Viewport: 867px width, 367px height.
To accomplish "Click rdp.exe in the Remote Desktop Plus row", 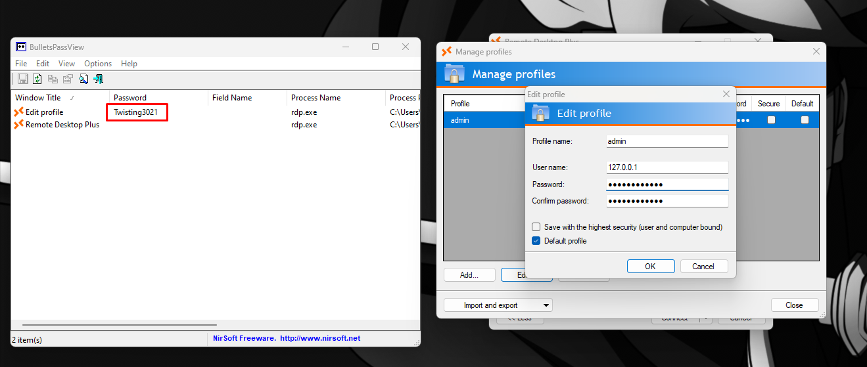I will (x=304, y=124).
